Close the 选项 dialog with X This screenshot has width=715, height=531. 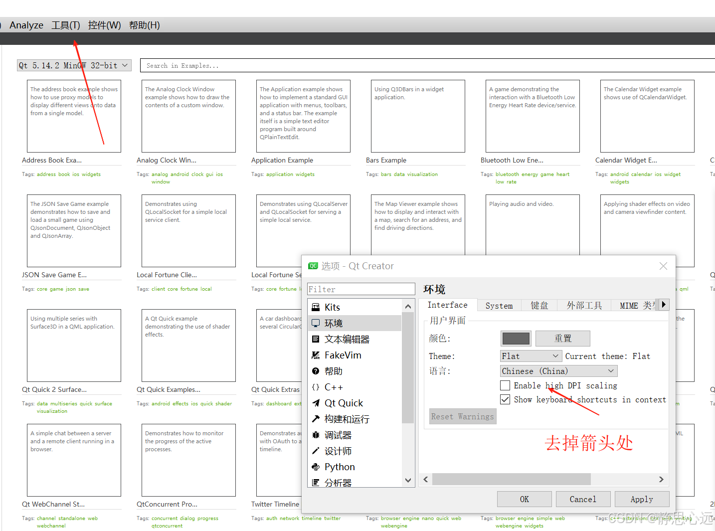tap(663, 266)
